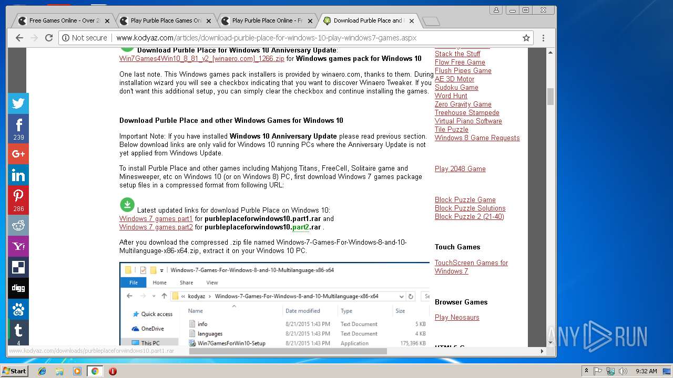Open TouchScreen Games for Windows 7 link
Screen dimensions: 673x378
(x=471, y=267)
